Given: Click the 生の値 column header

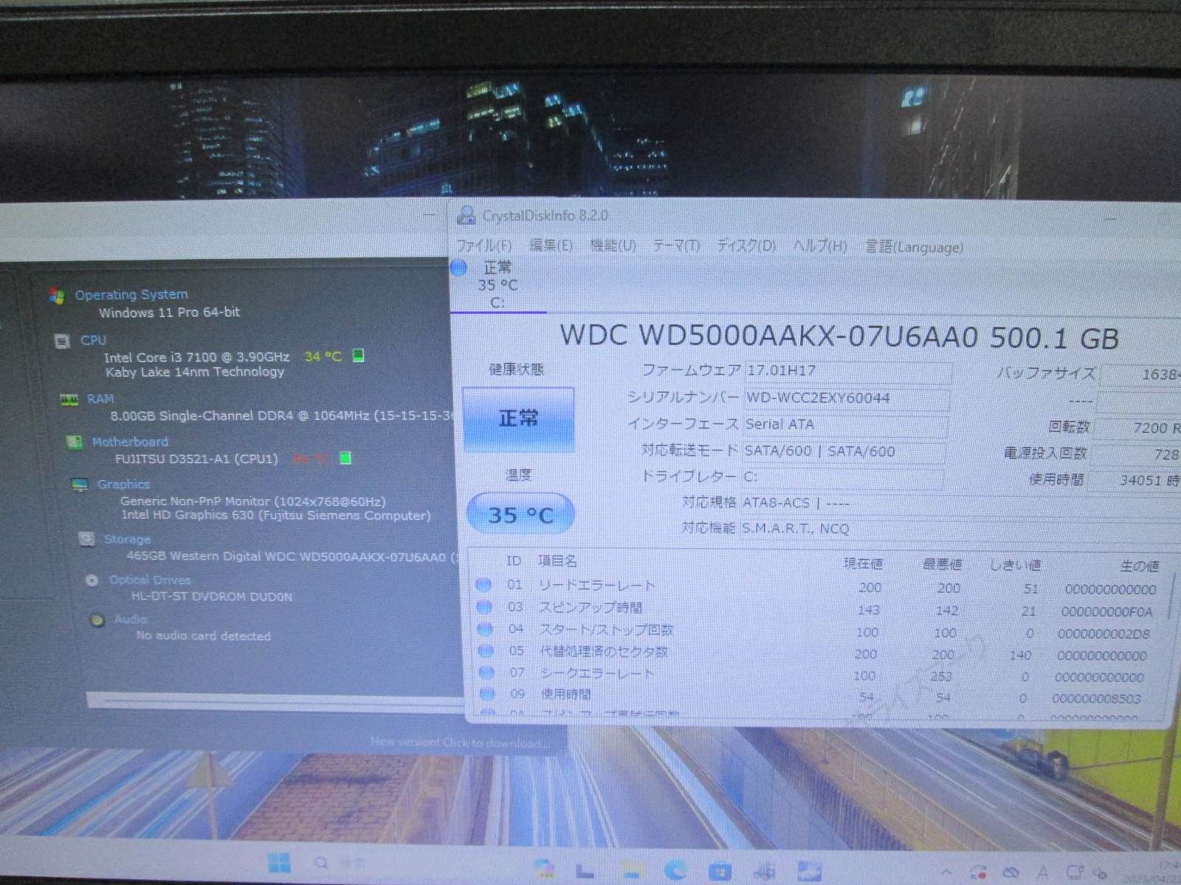Looking at the screenshot, I should 1140,566.
